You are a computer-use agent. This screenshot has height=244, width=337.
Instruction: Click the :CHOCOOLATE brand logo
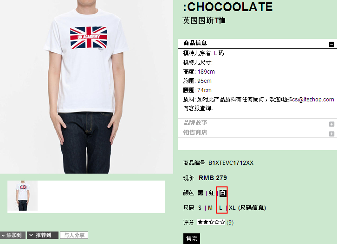point(227,7)
